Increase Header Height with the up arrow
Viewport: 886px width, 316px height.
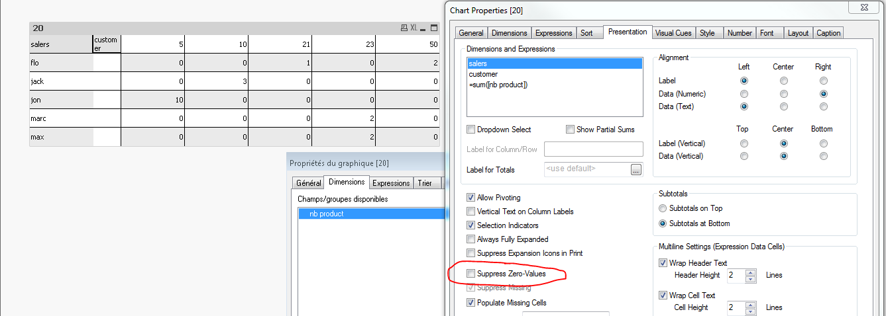coord(750,272)
